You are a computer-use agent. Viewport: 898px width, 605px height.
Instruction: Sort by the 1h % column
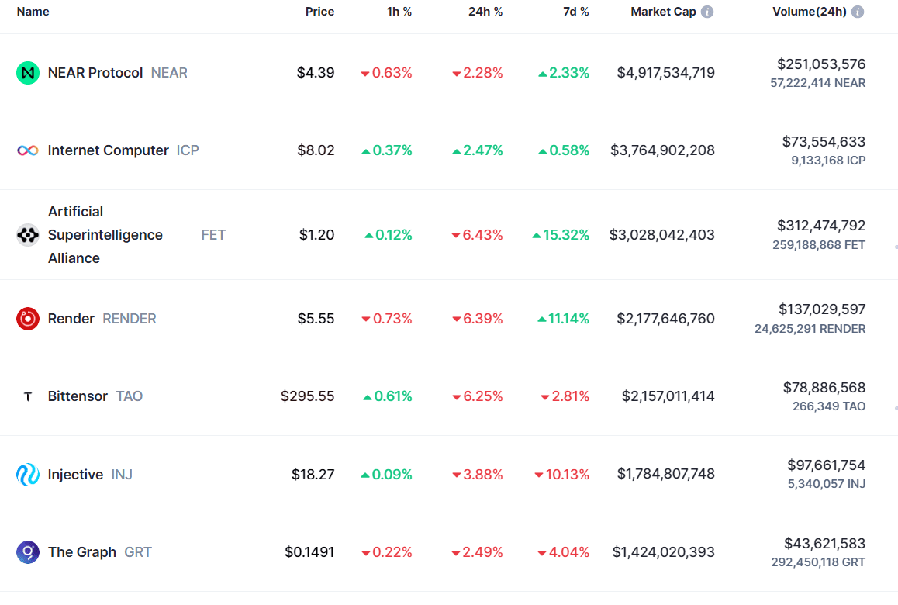399,12
